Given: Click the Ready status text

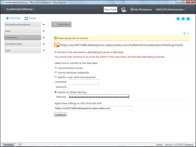Looking at the screenshot, I should pos(159,145).
